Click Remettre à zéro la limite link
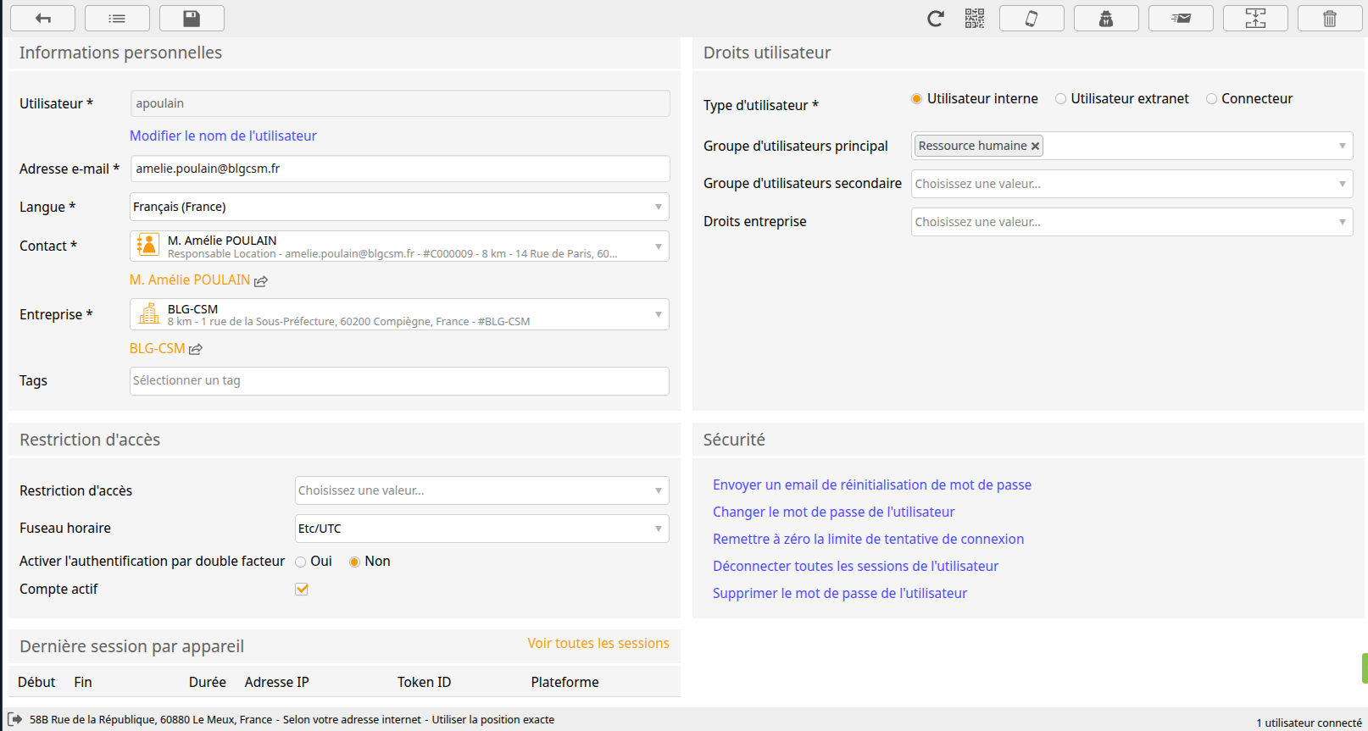1368x731 pixels. [868, 539]
